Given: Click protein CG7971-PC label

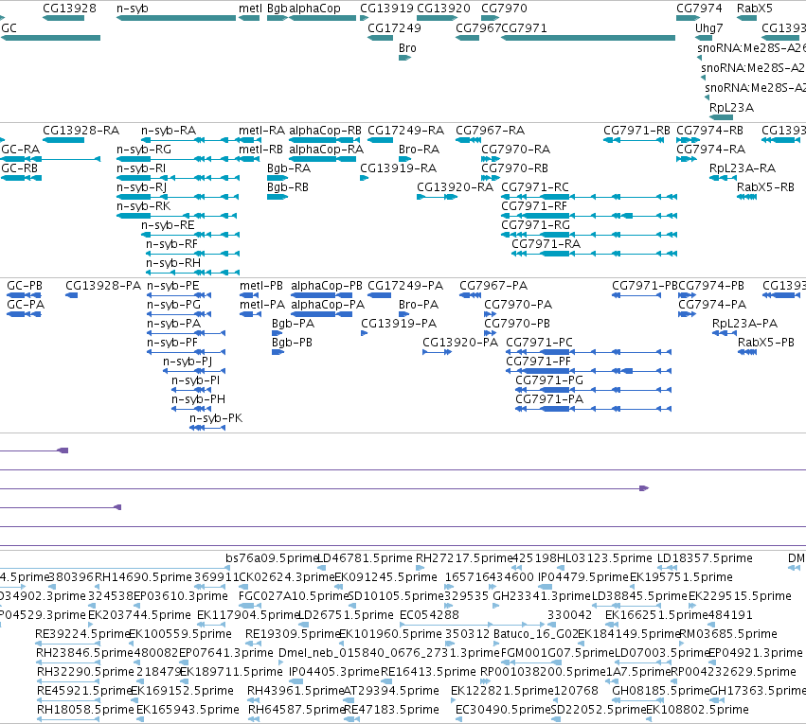Looking at the screenshot, I should [540, 343].
